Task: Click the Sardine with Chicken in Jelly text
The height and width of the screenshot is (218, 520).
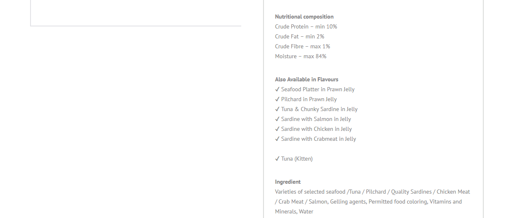Action: [x=316, y=129]
